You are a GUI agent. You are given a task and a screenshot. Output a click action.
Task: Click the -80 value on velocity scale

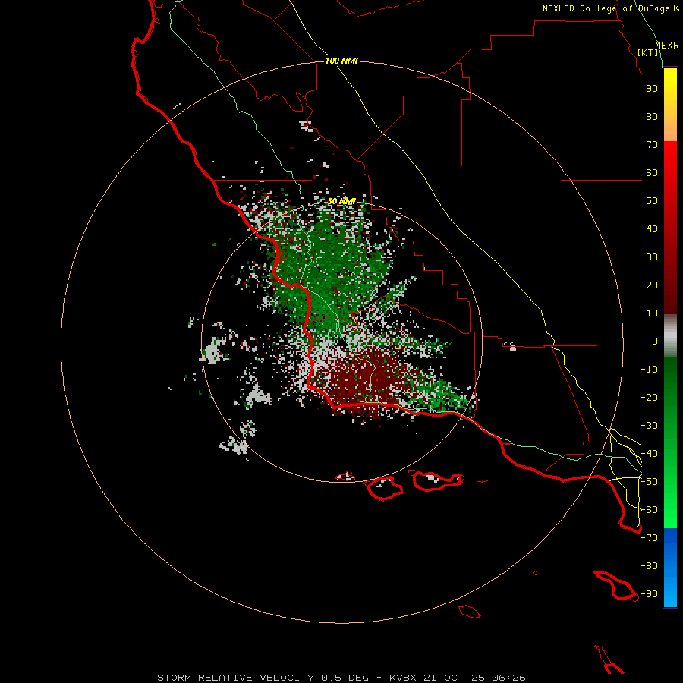(x=649, y=566)
